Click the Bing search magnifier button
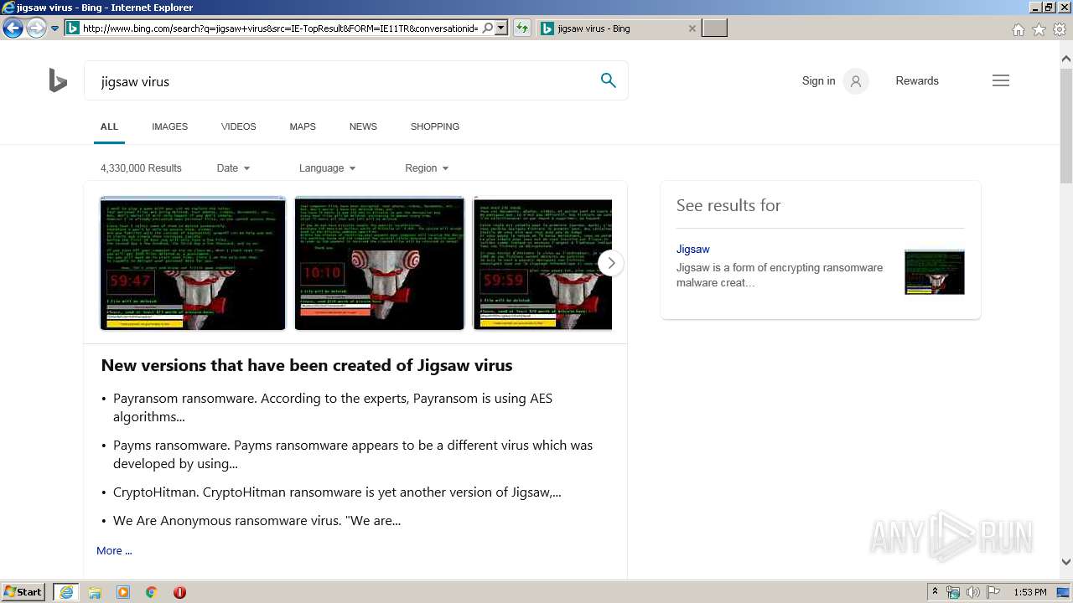This screenshot has height=603, width=1073. (609, 80)
